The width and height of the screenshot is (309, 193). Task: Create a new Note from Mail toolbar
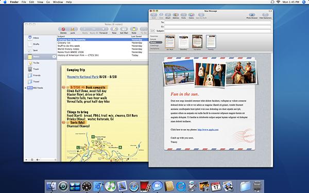point(134,29)
